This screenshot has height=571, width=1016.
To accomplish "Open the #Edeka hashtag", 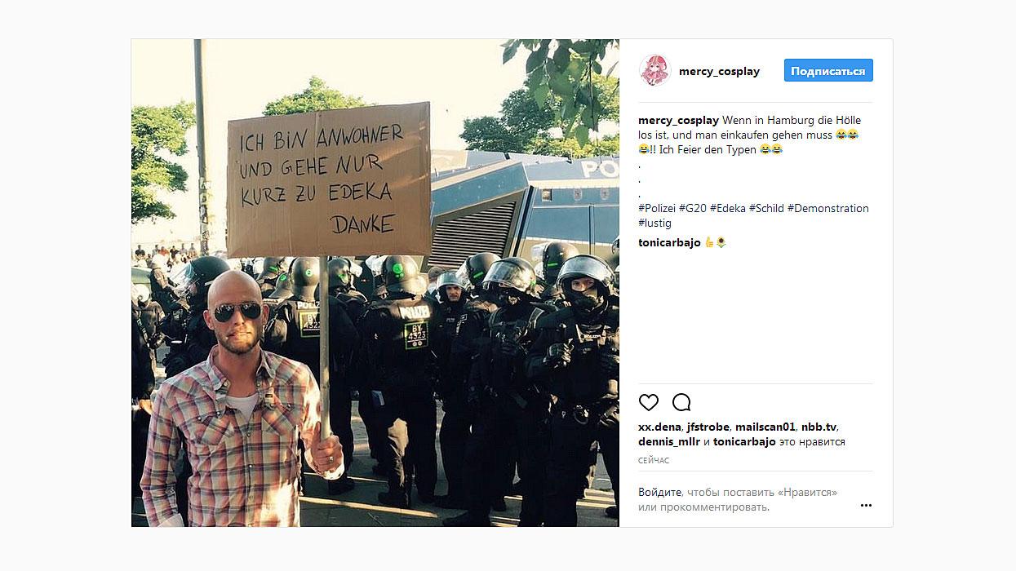I will click(x=728, y=208).
